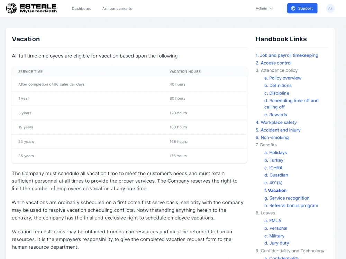Select the '5 years' table cell
Image resolution: width=346 pixels, height=259 pixels.
[25, 113]
